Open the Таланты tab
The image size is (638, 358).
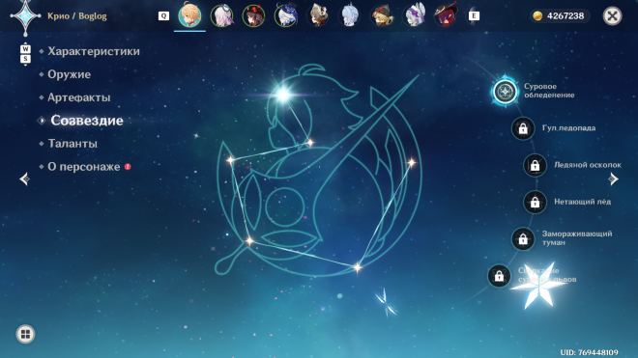point(72,144)
